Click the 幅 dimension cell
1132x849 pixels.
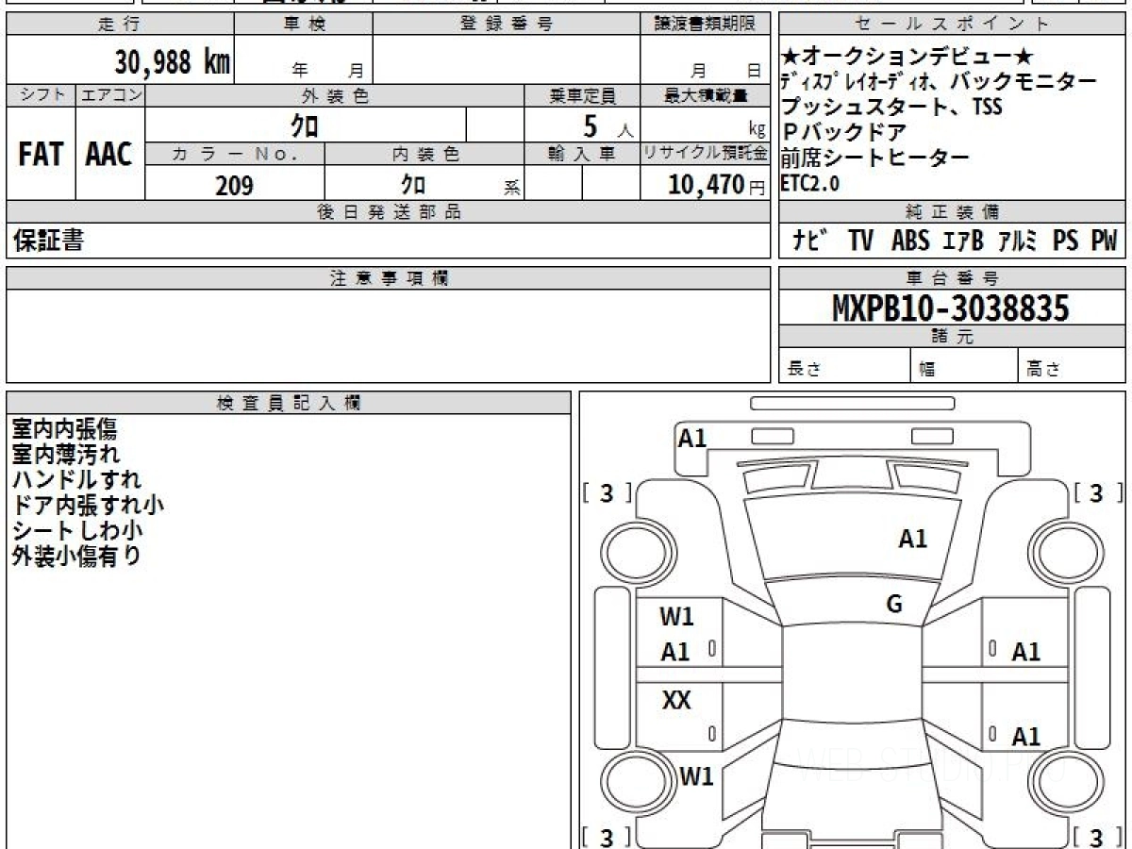[964, 366]
